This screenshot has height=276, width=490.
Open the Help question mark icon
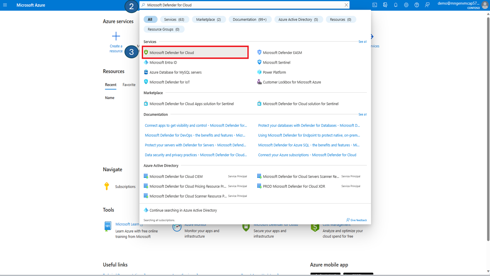point(416,5)
